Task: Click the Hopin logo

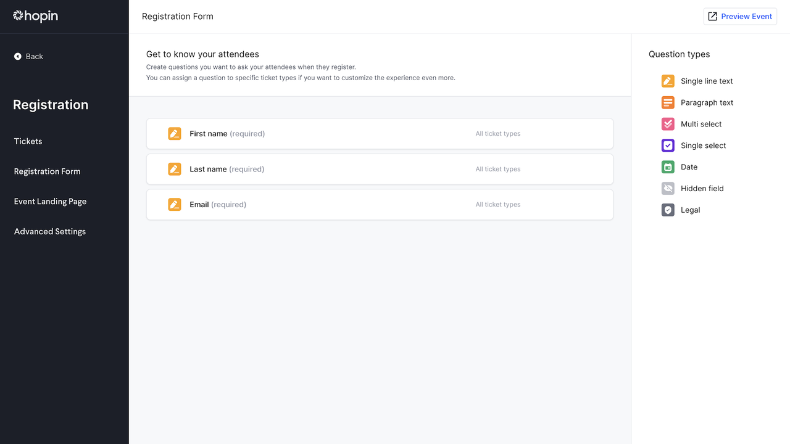Action: pyautogui.click(x=36, y=16)
